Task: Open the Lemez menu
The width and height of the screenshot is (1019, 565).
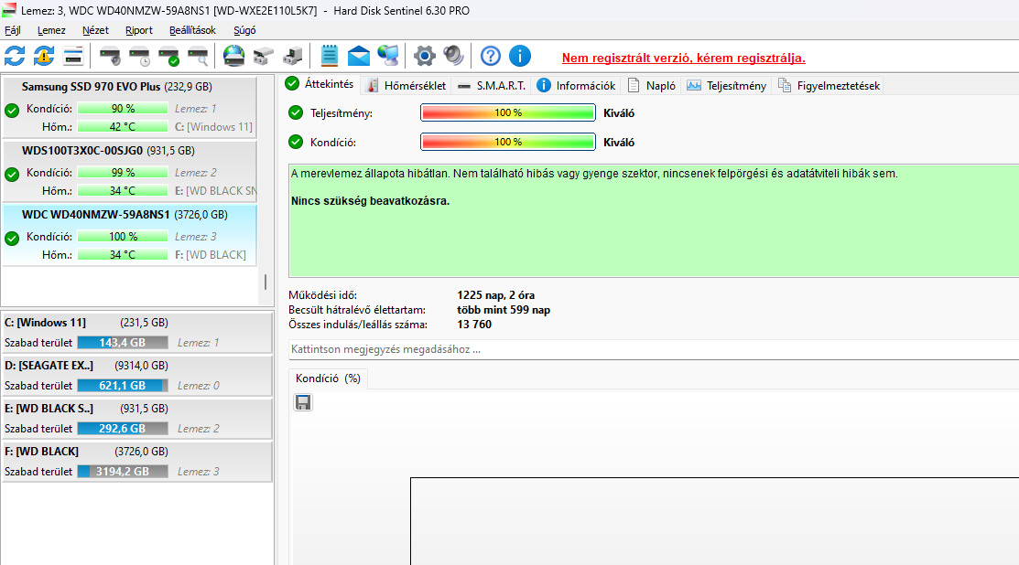Action: (51, 30)
